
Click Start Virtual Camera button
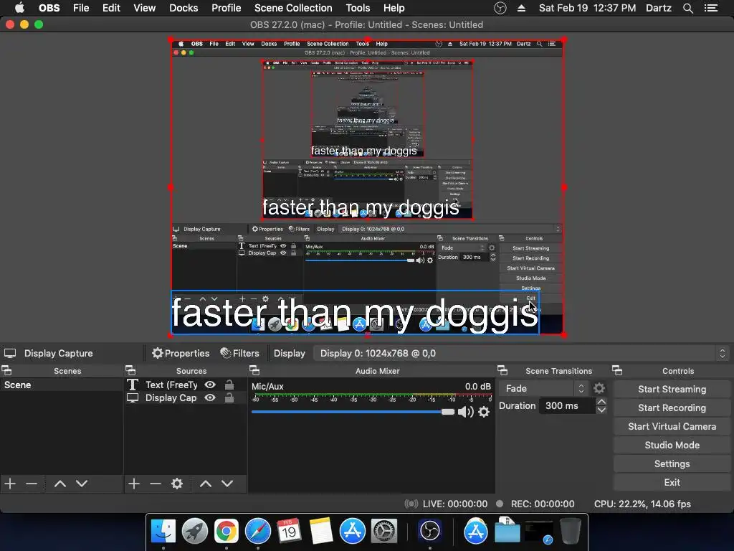click(x=672, y=426)
